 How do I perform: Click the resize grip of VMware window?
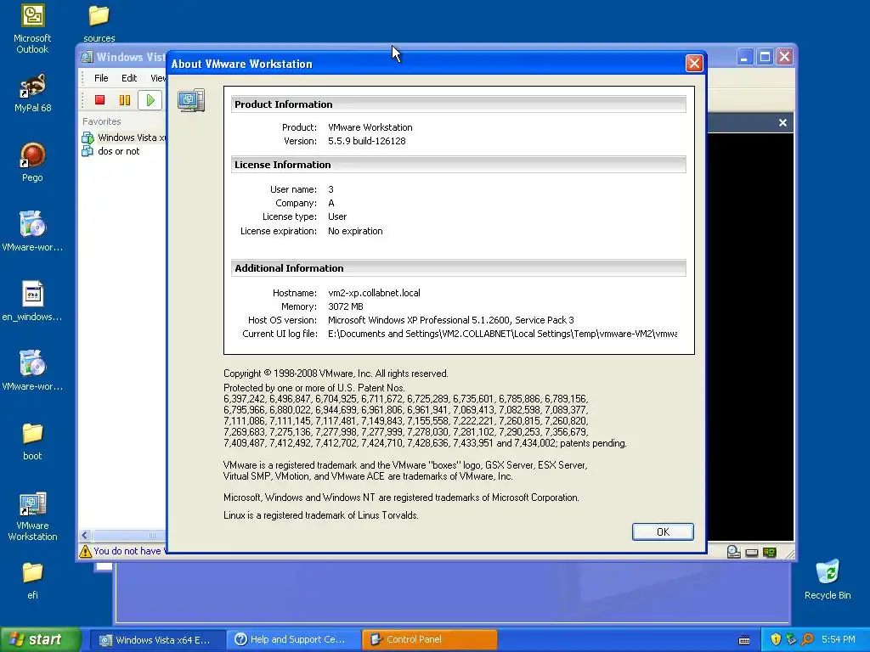[789, 554]
